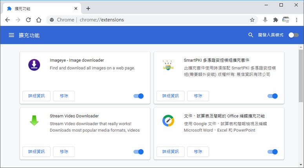
Task: Click the site info icon in address bar
Action: pyautogui.click(x=52, y=20)
